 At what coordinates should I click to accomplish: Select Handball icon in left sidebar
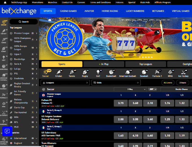(4, 122)
